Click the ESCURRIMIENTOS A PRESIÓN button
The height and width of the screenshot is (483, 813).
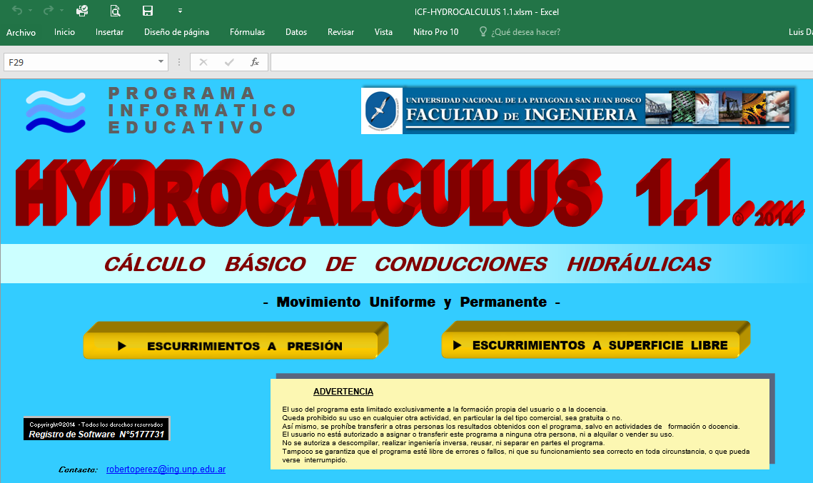pyautogui.click(x=236, y=340)
